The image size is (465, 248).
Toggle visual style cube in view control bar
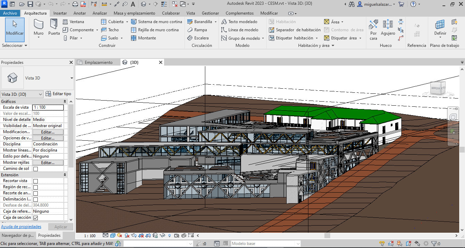click(112, 235)
